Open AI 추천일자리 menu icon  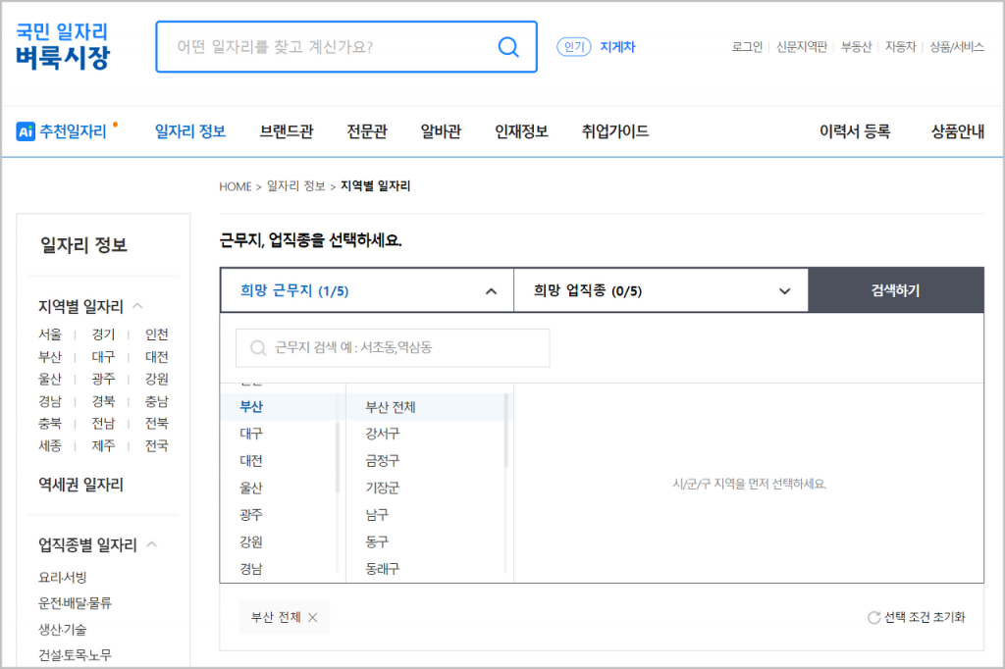coord(25,131)
